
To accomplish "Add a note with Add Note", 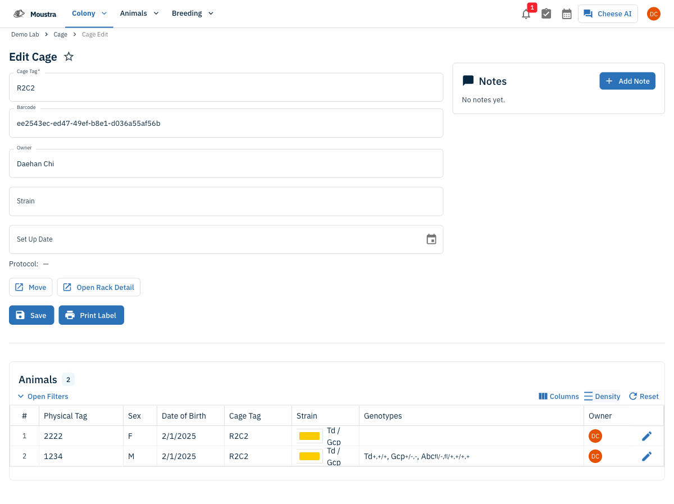I will pos(627,81).
